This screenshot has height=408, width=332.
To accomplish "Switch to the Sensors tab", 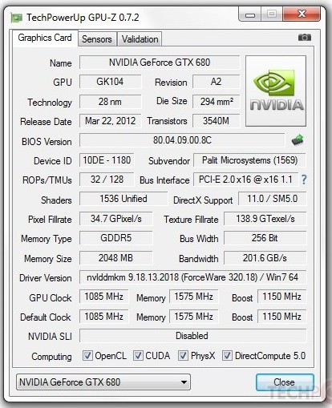I will coord(97,39).
